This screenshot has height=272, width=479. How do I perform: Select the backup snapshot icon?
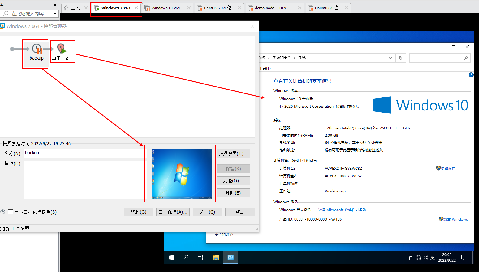point(37,49)
